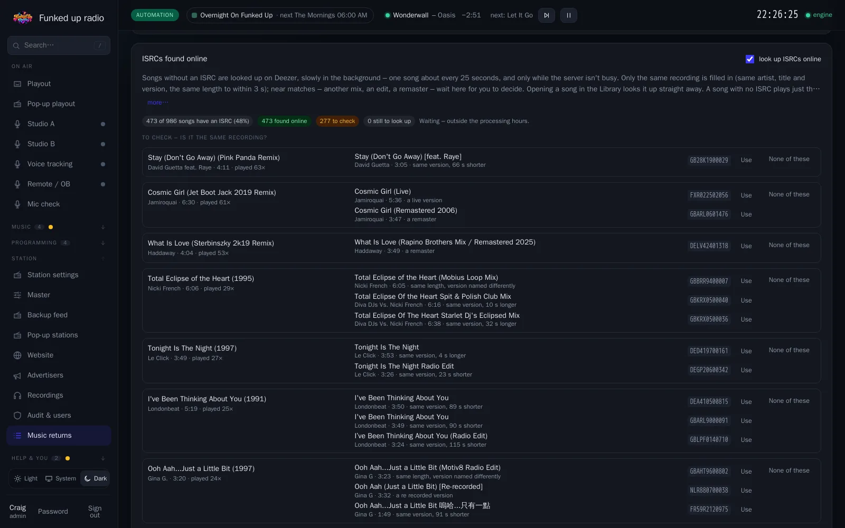Pause the current playout
The image size is (845, 528).
569,15
